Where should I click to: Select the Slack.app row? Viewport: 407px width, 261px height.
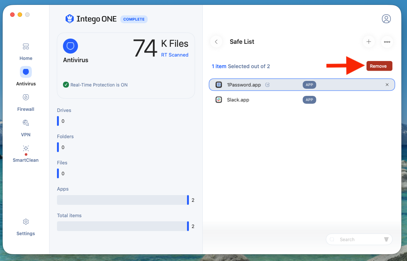(302, 100)
